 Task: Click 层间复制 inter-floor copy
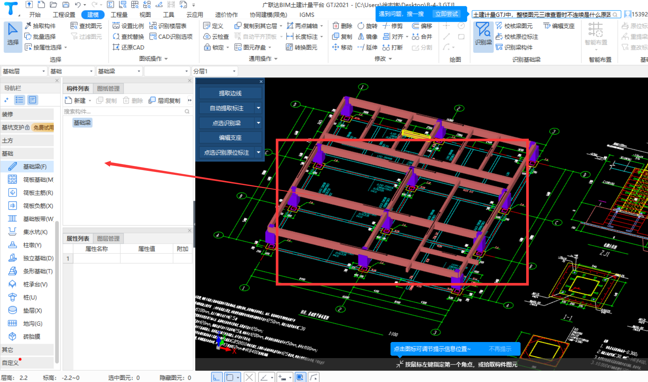(164, 101)
